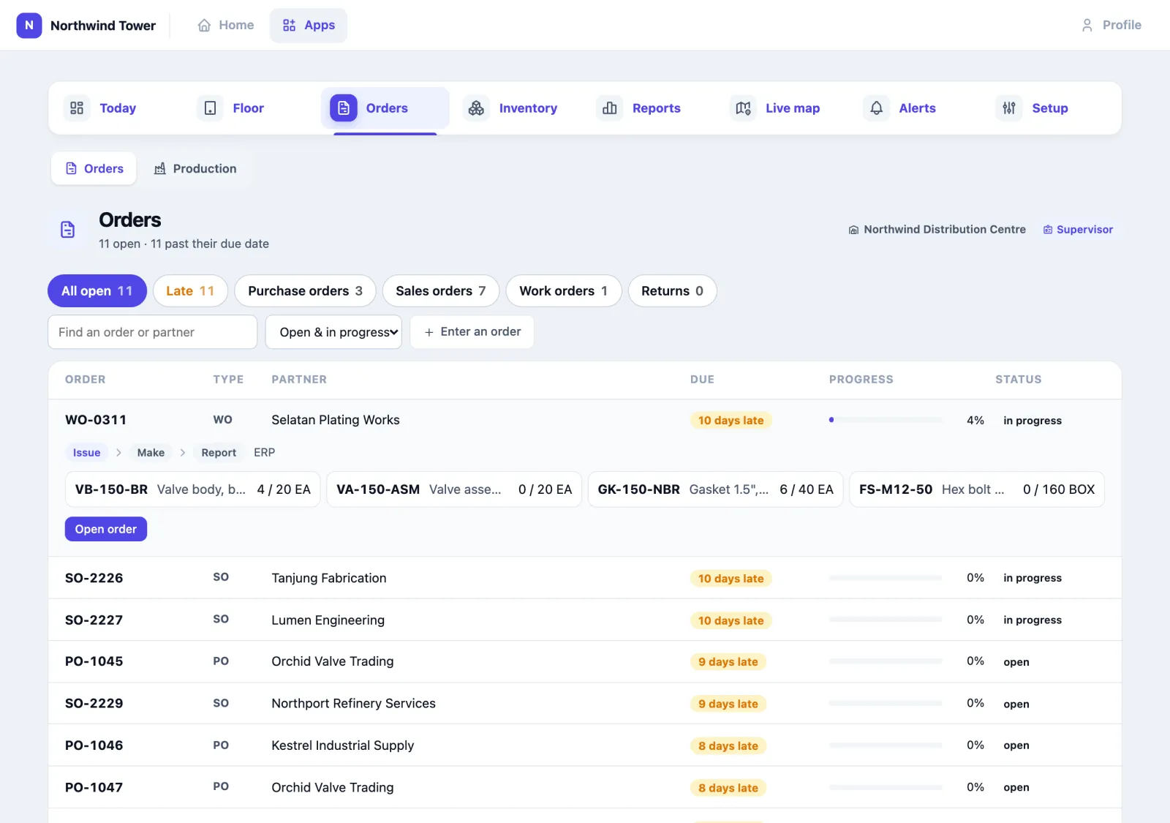The width and height of the screenshot is (1170, 823).
Task: Click the Setup sliders icon
Action: pos(1009,108)
